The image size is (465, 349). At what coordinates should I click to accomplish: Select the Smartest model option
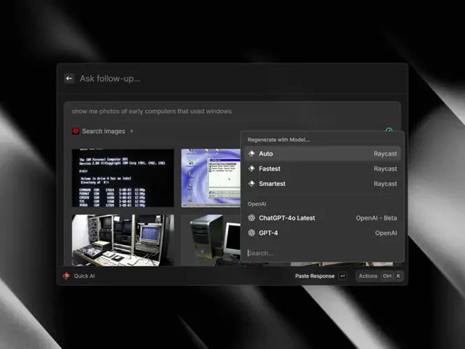[323, 184]
